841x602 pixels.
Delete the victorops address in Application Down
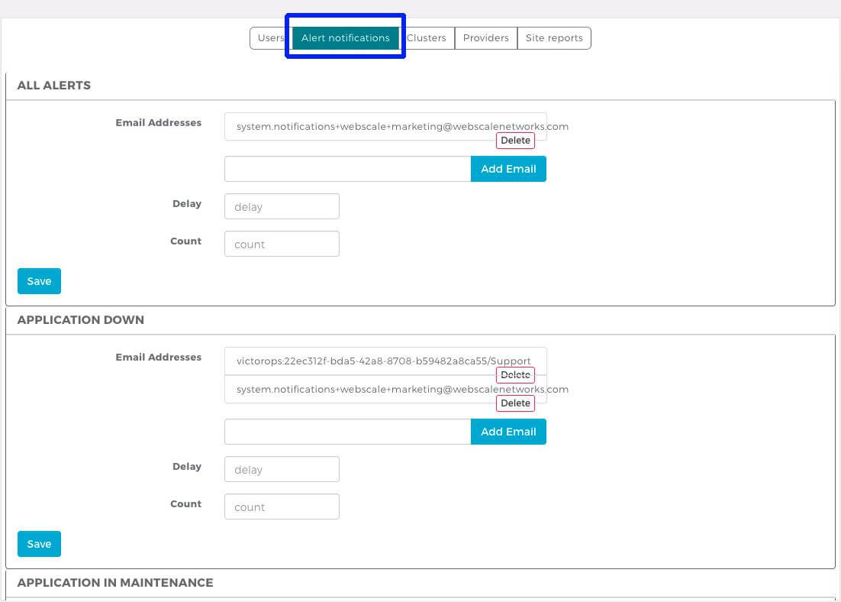(515, 375)
